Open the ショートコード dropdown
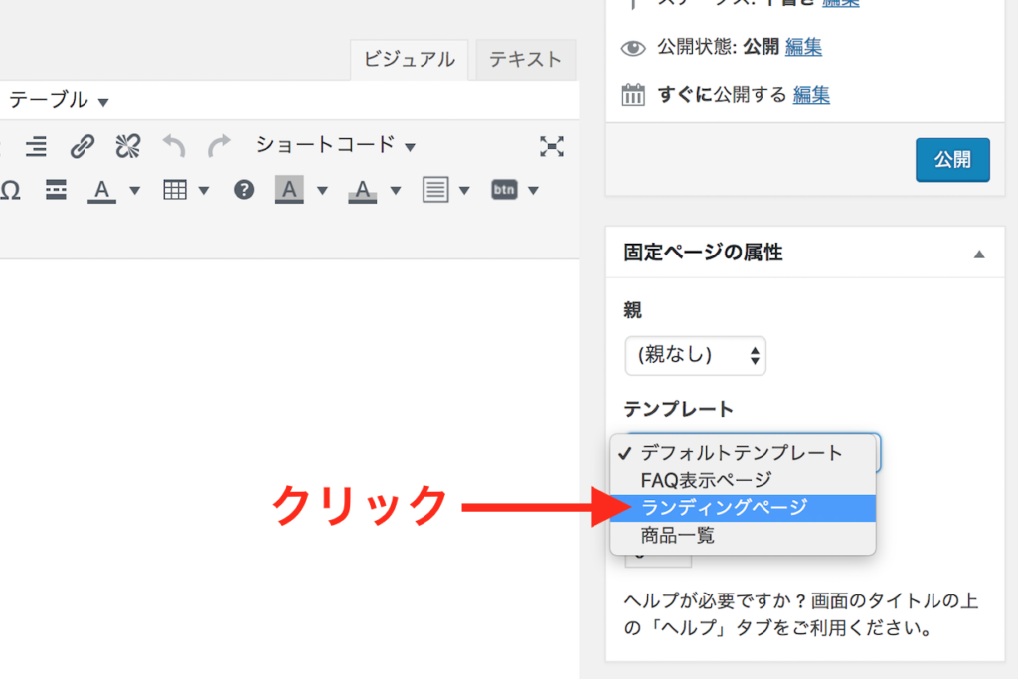This screenshot has width=1018, height=679. 335,145
